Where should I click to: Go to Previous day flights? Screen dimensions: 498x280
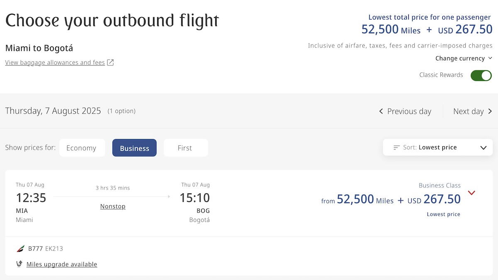[x=405, y=111]
